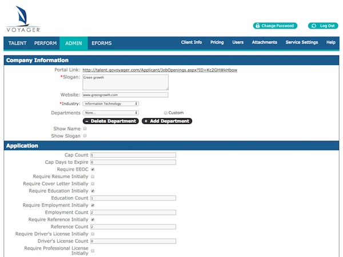Click the Cap Count input field
Image resolution: width=343 pixels, height=257 pixels.
(x=133, y=155)
